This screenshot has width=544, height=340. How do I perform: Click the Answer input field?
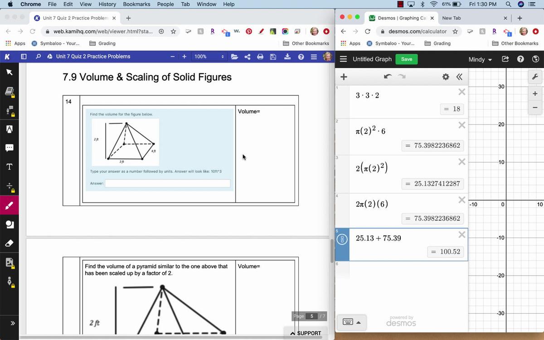pos(167,184)
